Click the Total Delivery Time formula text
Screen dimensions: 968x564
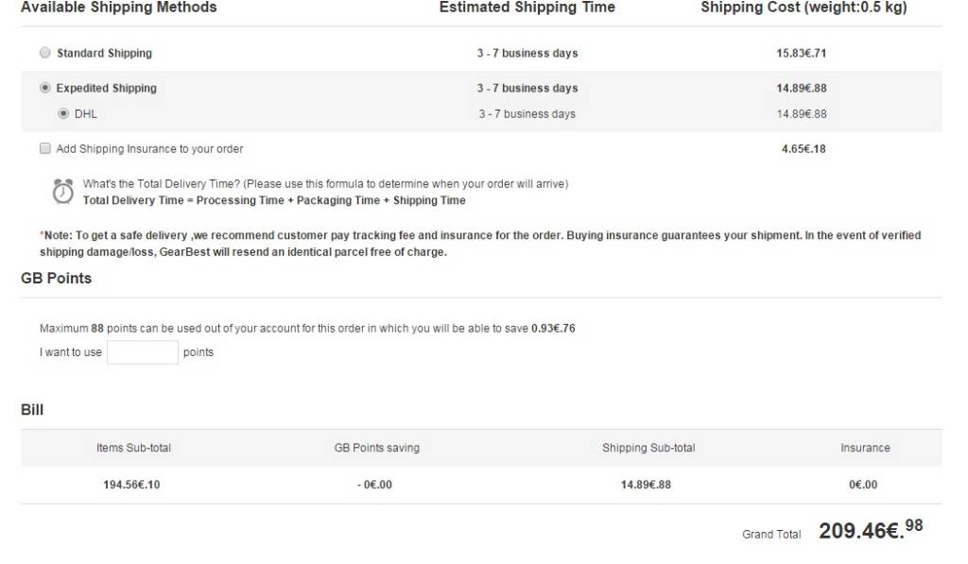pyautogui.click(x=274, y=200)
